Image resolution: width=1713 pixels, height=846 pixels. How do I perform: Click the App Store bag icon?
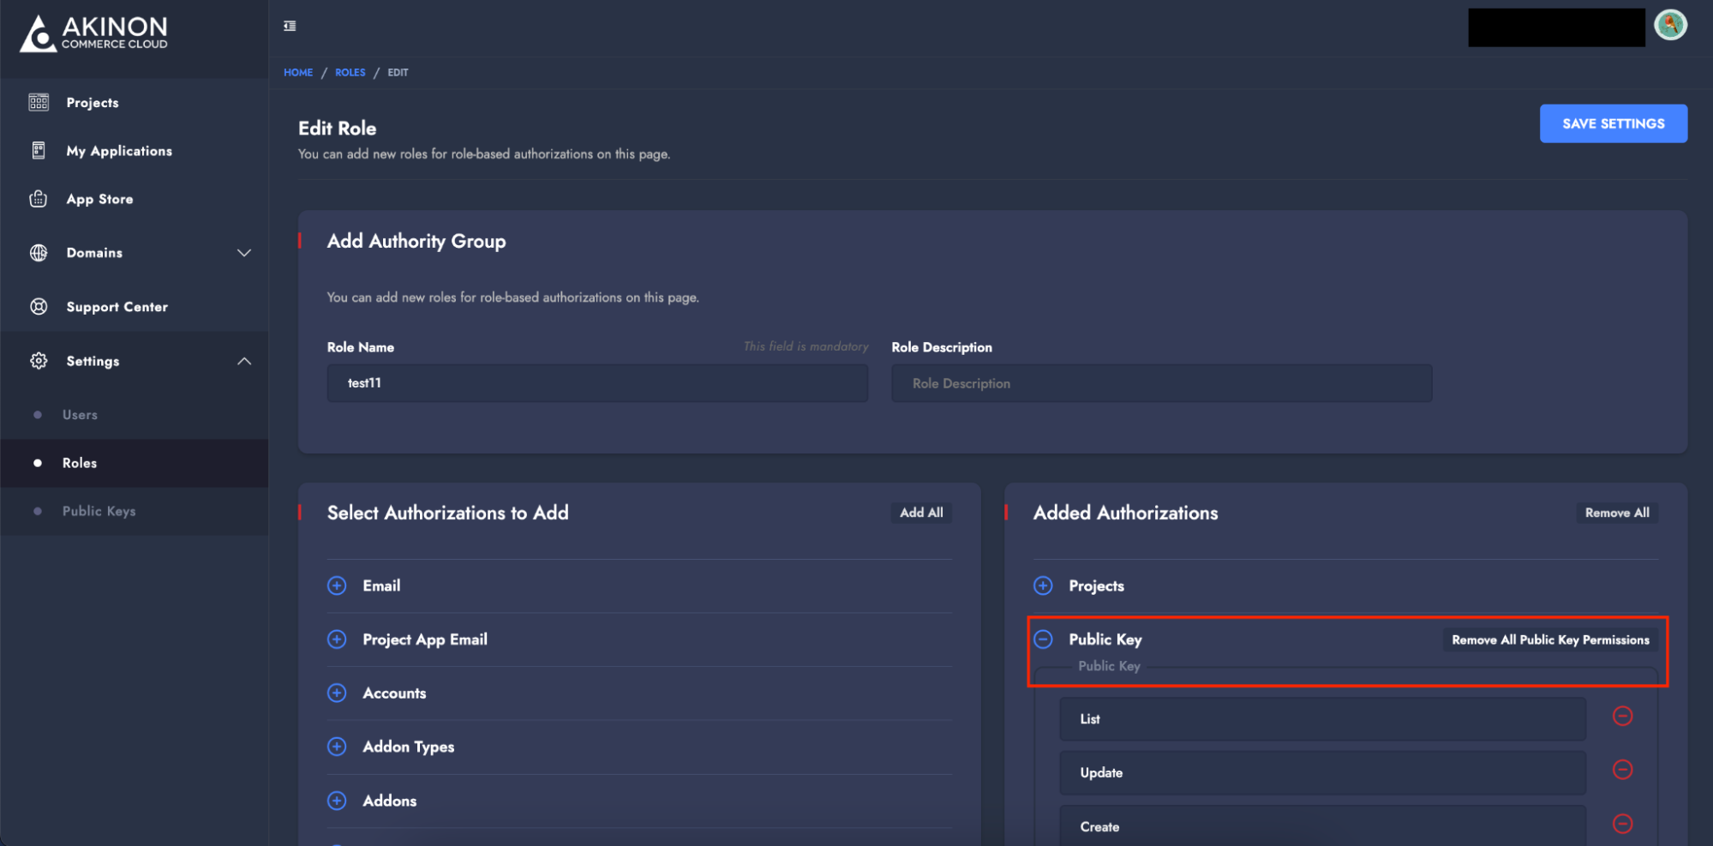[x=39, y=199]
